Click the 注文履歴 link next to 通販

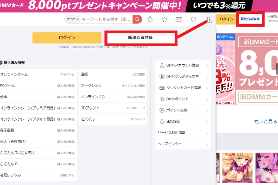click(139, 74)
